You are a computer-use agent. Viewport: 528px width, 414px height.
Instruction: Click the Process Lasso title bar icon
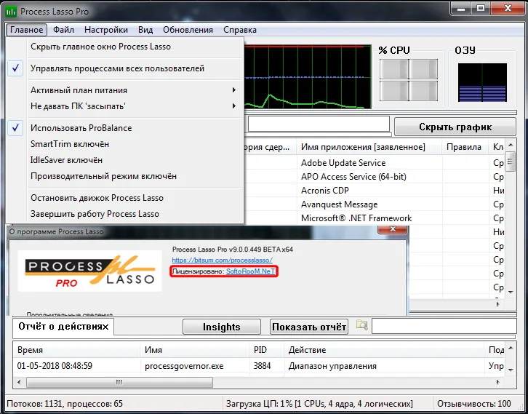pyautogui.click(x=12, y=12)
